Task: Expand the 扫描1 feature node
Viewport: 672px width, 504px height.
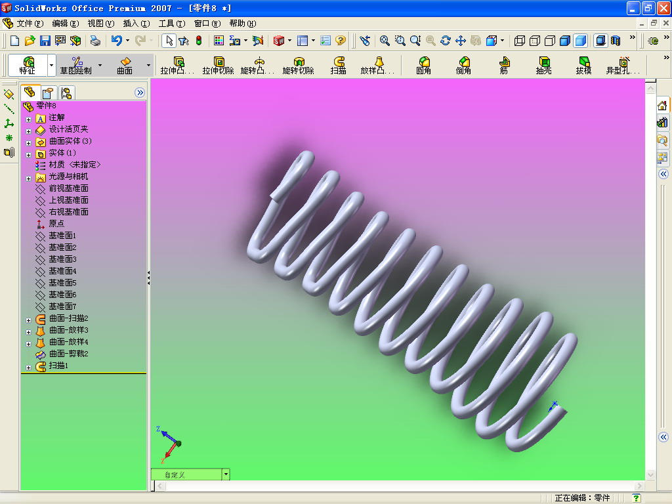Action: click(x=28, y=367)
